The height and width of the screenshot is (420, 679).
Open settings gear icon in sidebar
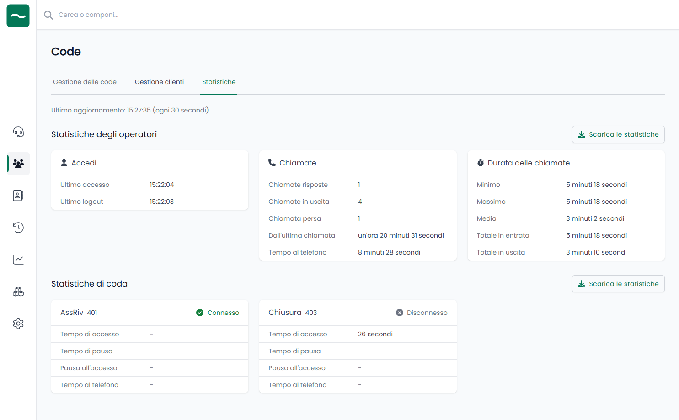pos(18,324)
